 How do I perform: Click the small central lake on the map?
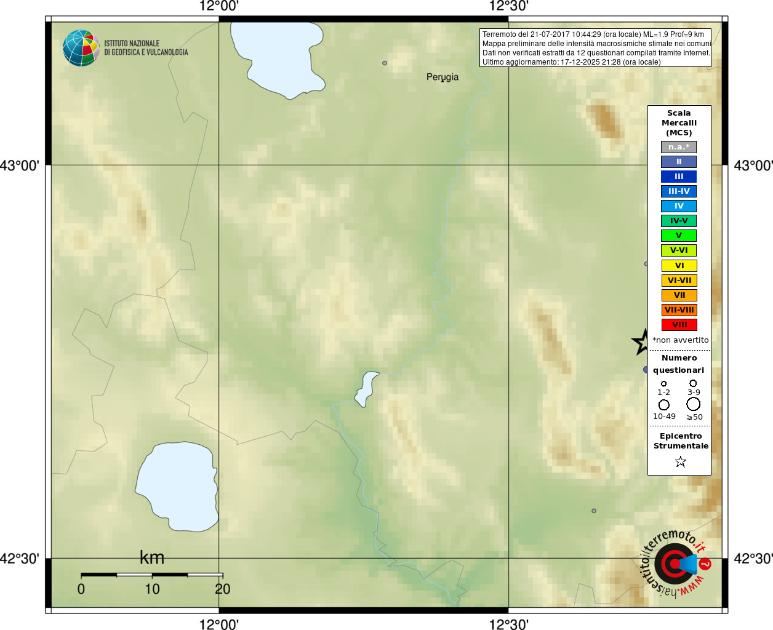click(x=367, y=389)
